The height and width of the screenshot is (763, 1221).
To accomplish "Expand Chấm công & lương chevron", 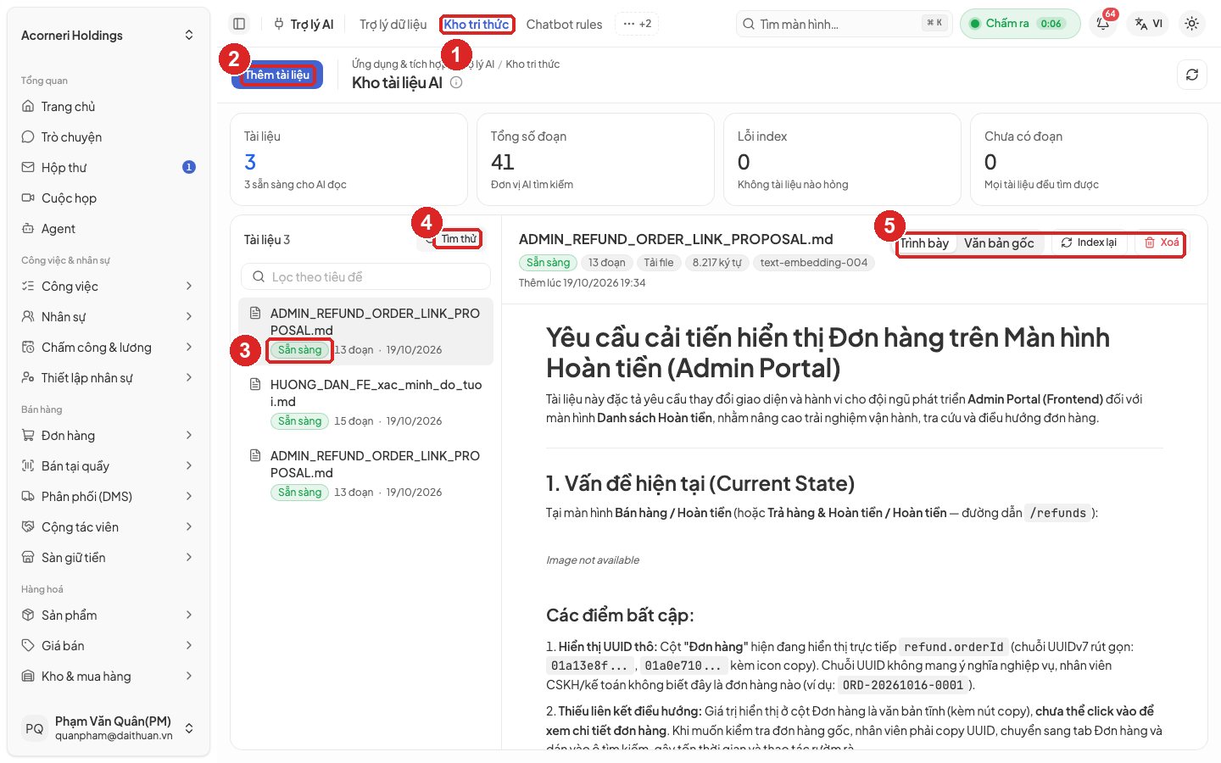I will 189,348.
